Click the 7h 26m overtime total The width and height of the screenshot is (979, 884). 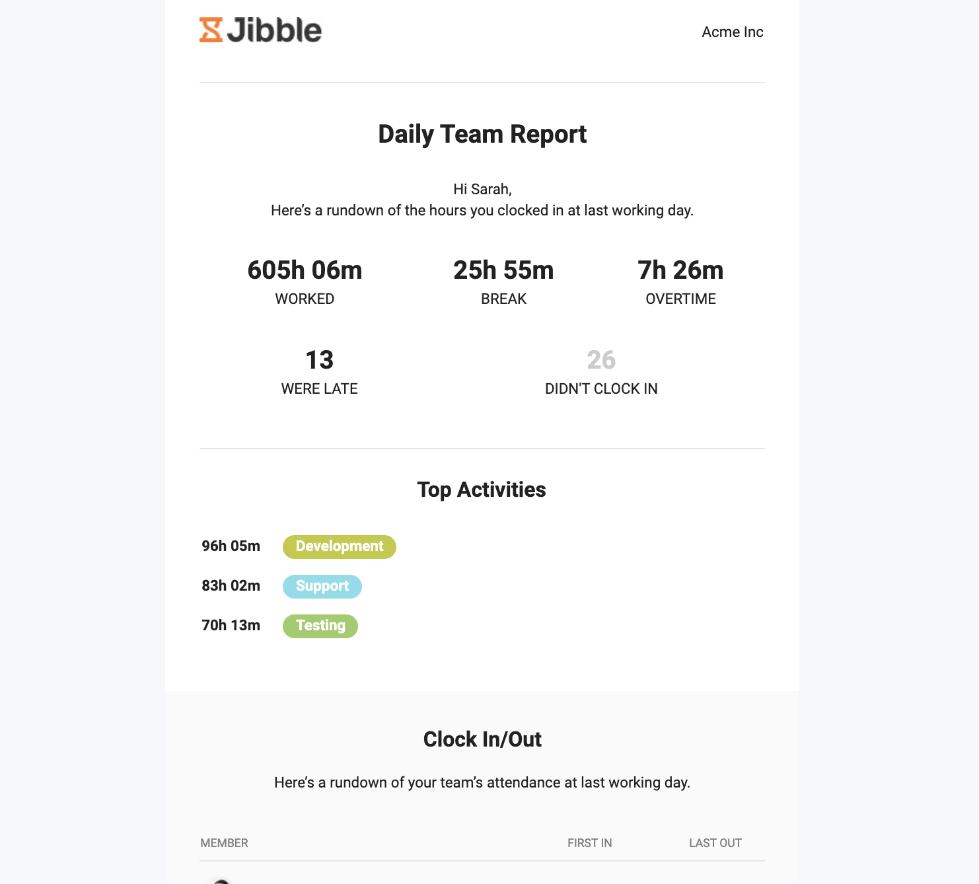(x=680, y=270)
